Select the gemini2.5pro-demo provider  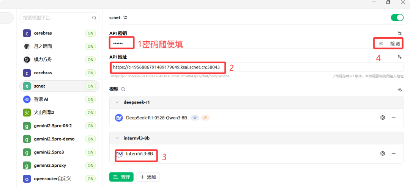click(59, 139)
